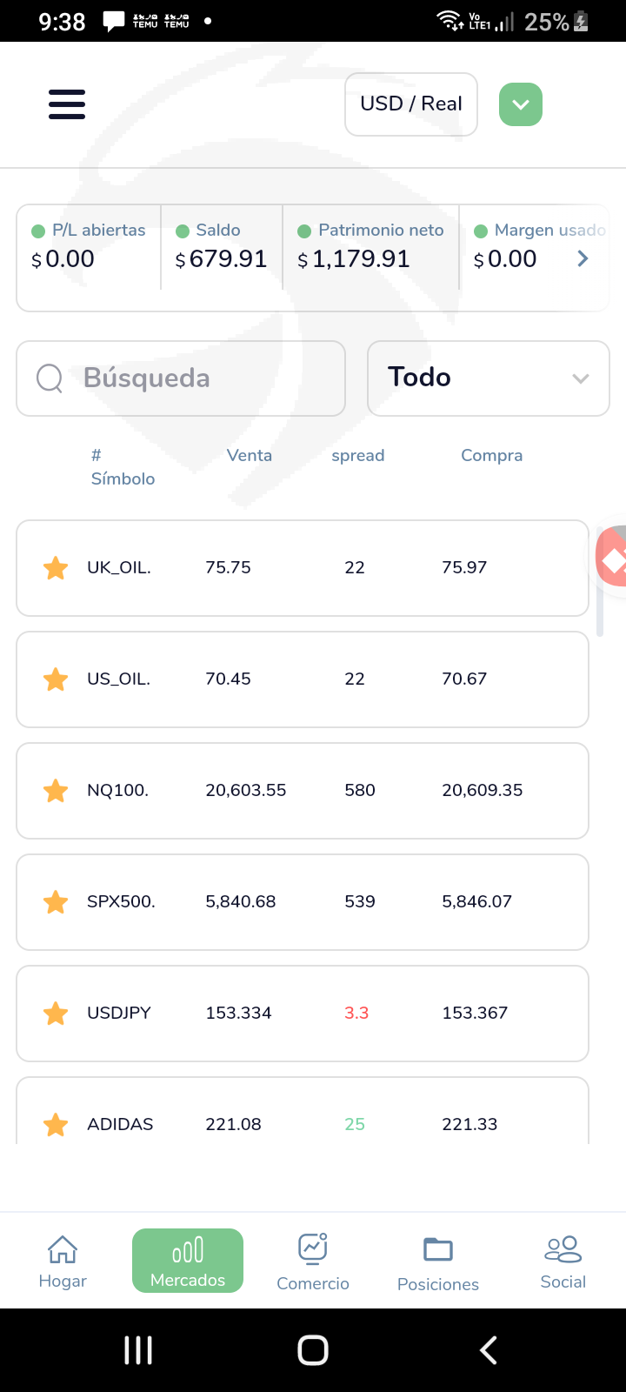
Task: Expand account summary with right chevron
Action: tap(583, 258)
